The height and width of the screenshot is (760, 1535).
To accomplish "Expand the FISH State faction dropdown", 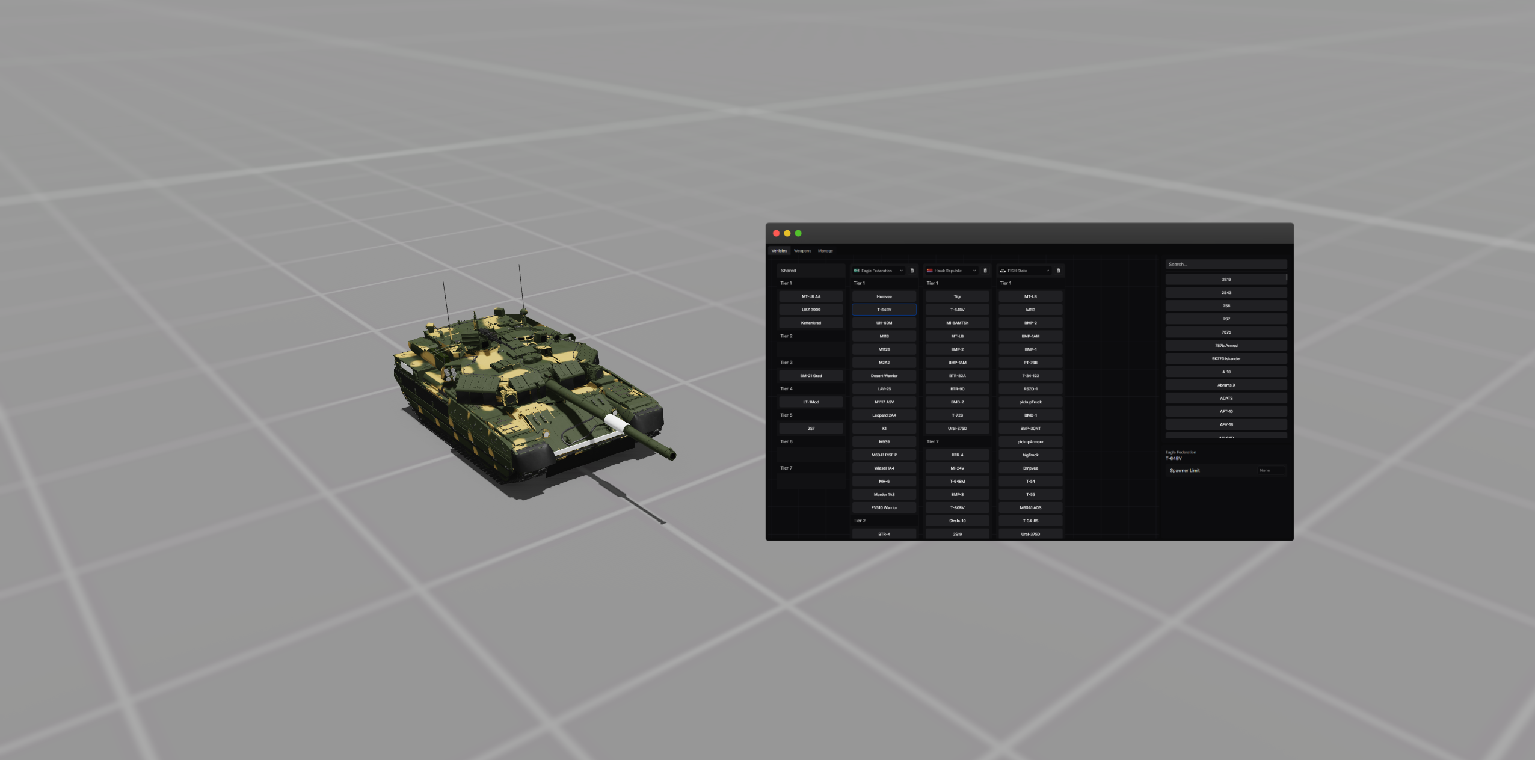I will (x=1025, y=271).
